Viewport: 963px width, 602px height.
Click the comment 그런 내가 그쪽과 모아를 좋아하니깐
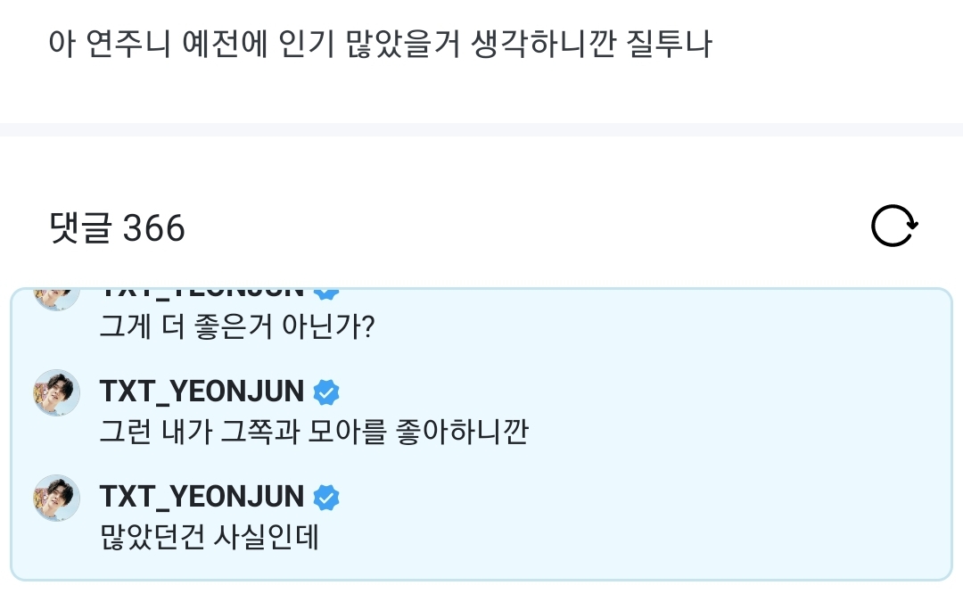click(313, 431)
